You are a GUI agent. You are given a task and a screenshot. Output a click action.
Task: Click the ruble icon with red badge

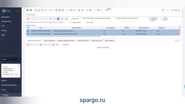click(x=107, y=10)
